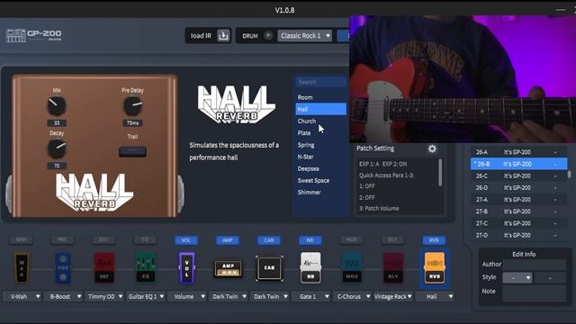The image size is (576, 324).
Task: Open the Vintage Rack delay dropdown
Action: point(393,296)
